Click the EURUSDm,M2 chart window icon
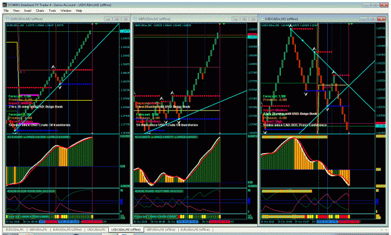 (8, 19)
